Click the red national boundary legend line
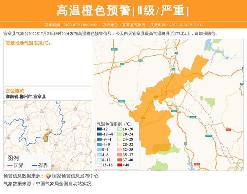Viewport: 247px width, 194px height. point(9,165)
